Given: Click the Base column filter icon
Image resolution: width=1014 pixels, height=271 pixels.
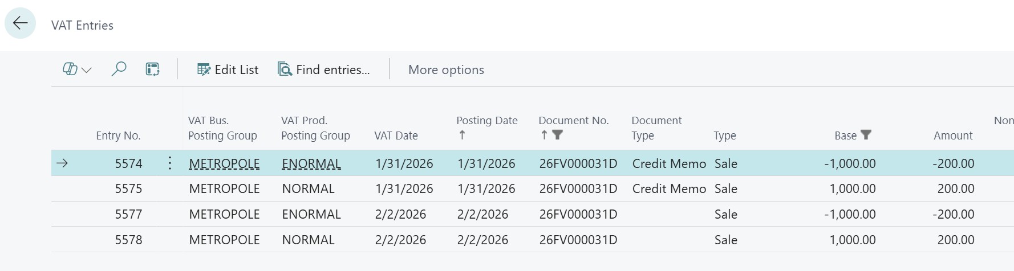Looking at the screenshot, I should (x=866, y=135).
